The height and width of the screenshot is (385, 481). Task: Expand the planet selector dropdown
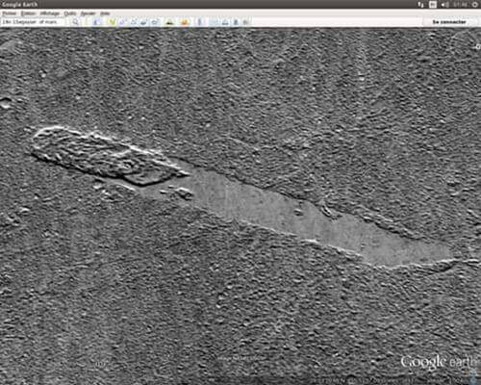coord(199,22)
